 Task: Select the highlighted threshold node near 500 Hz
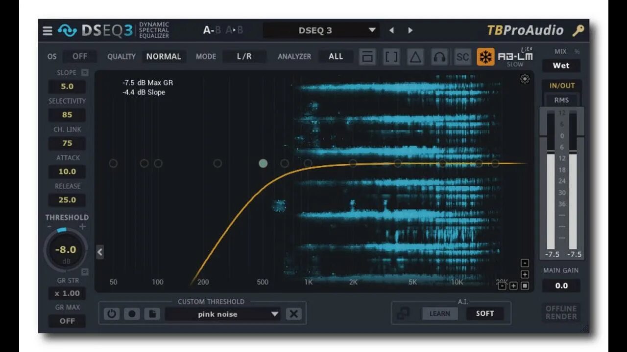[x=263, y=163]
